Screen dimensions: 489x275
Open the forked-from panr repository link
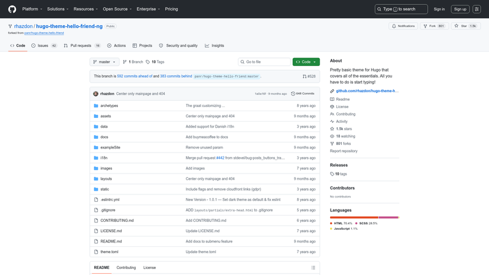(44, 33)
